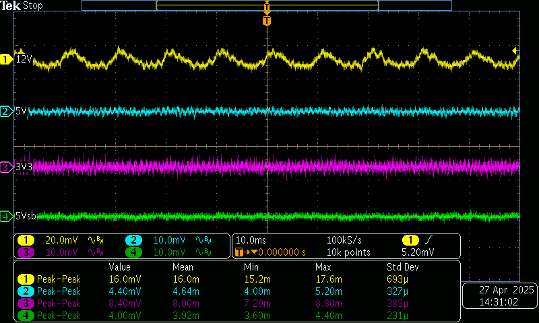This screenshot has width=539, height=323.
Task: Click the Min column header
Action: [x=251, y=267]
